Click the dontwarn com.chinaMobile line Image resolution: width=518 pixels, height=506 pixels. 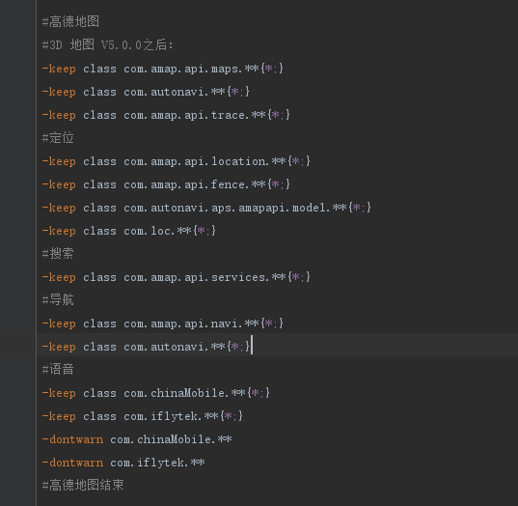[x=137, y=439]
